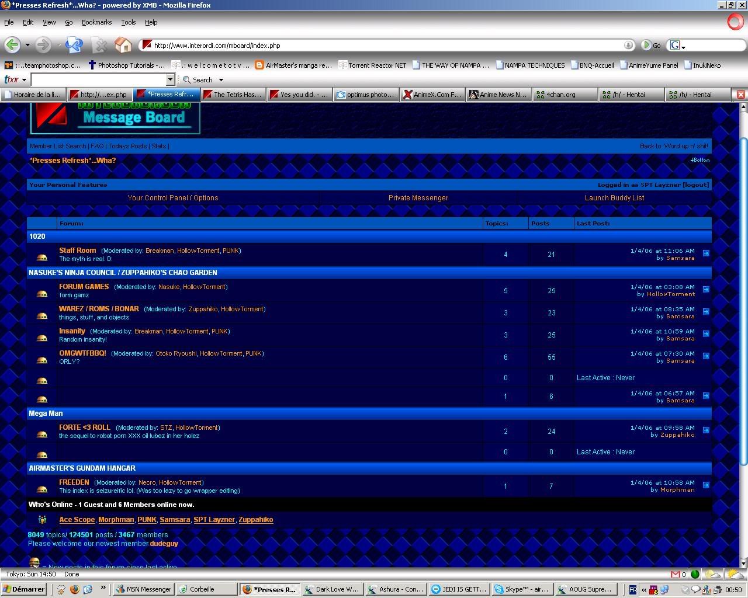This screenshot has width=748, height=598.
Task: Click the Stop loading button
Action: coord(99,45)
